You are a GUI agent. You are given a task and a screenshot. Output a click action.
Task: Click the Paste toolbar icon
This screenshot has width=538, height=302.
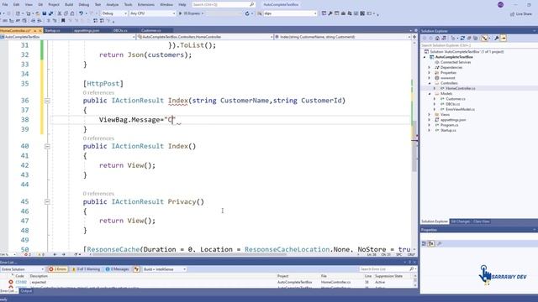(72, 13)
